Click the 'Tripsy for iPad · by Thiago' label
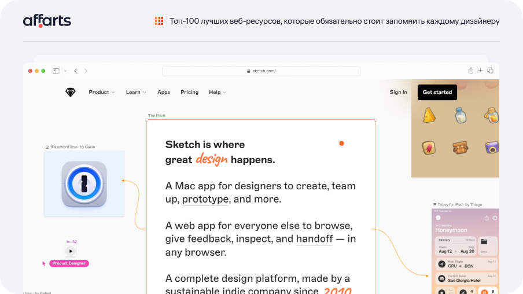 coord(457,204)
